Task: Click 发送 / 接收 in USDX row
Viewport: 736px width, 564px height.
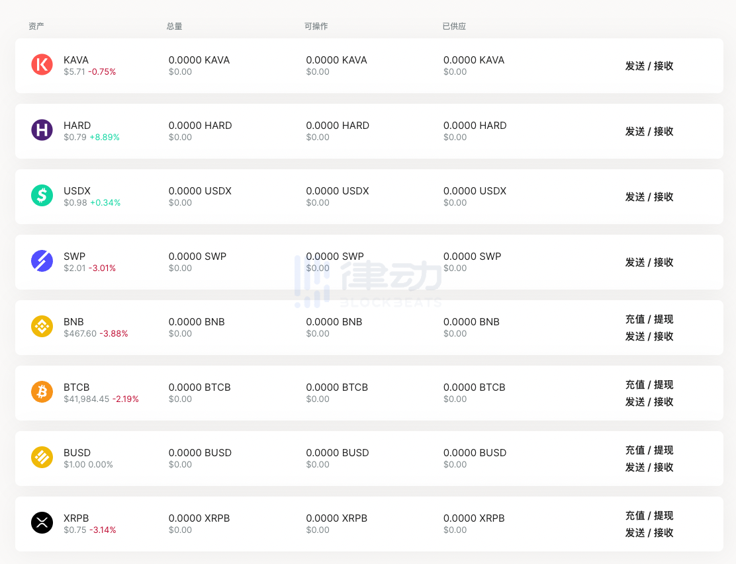Action: [x=649, y=197]
